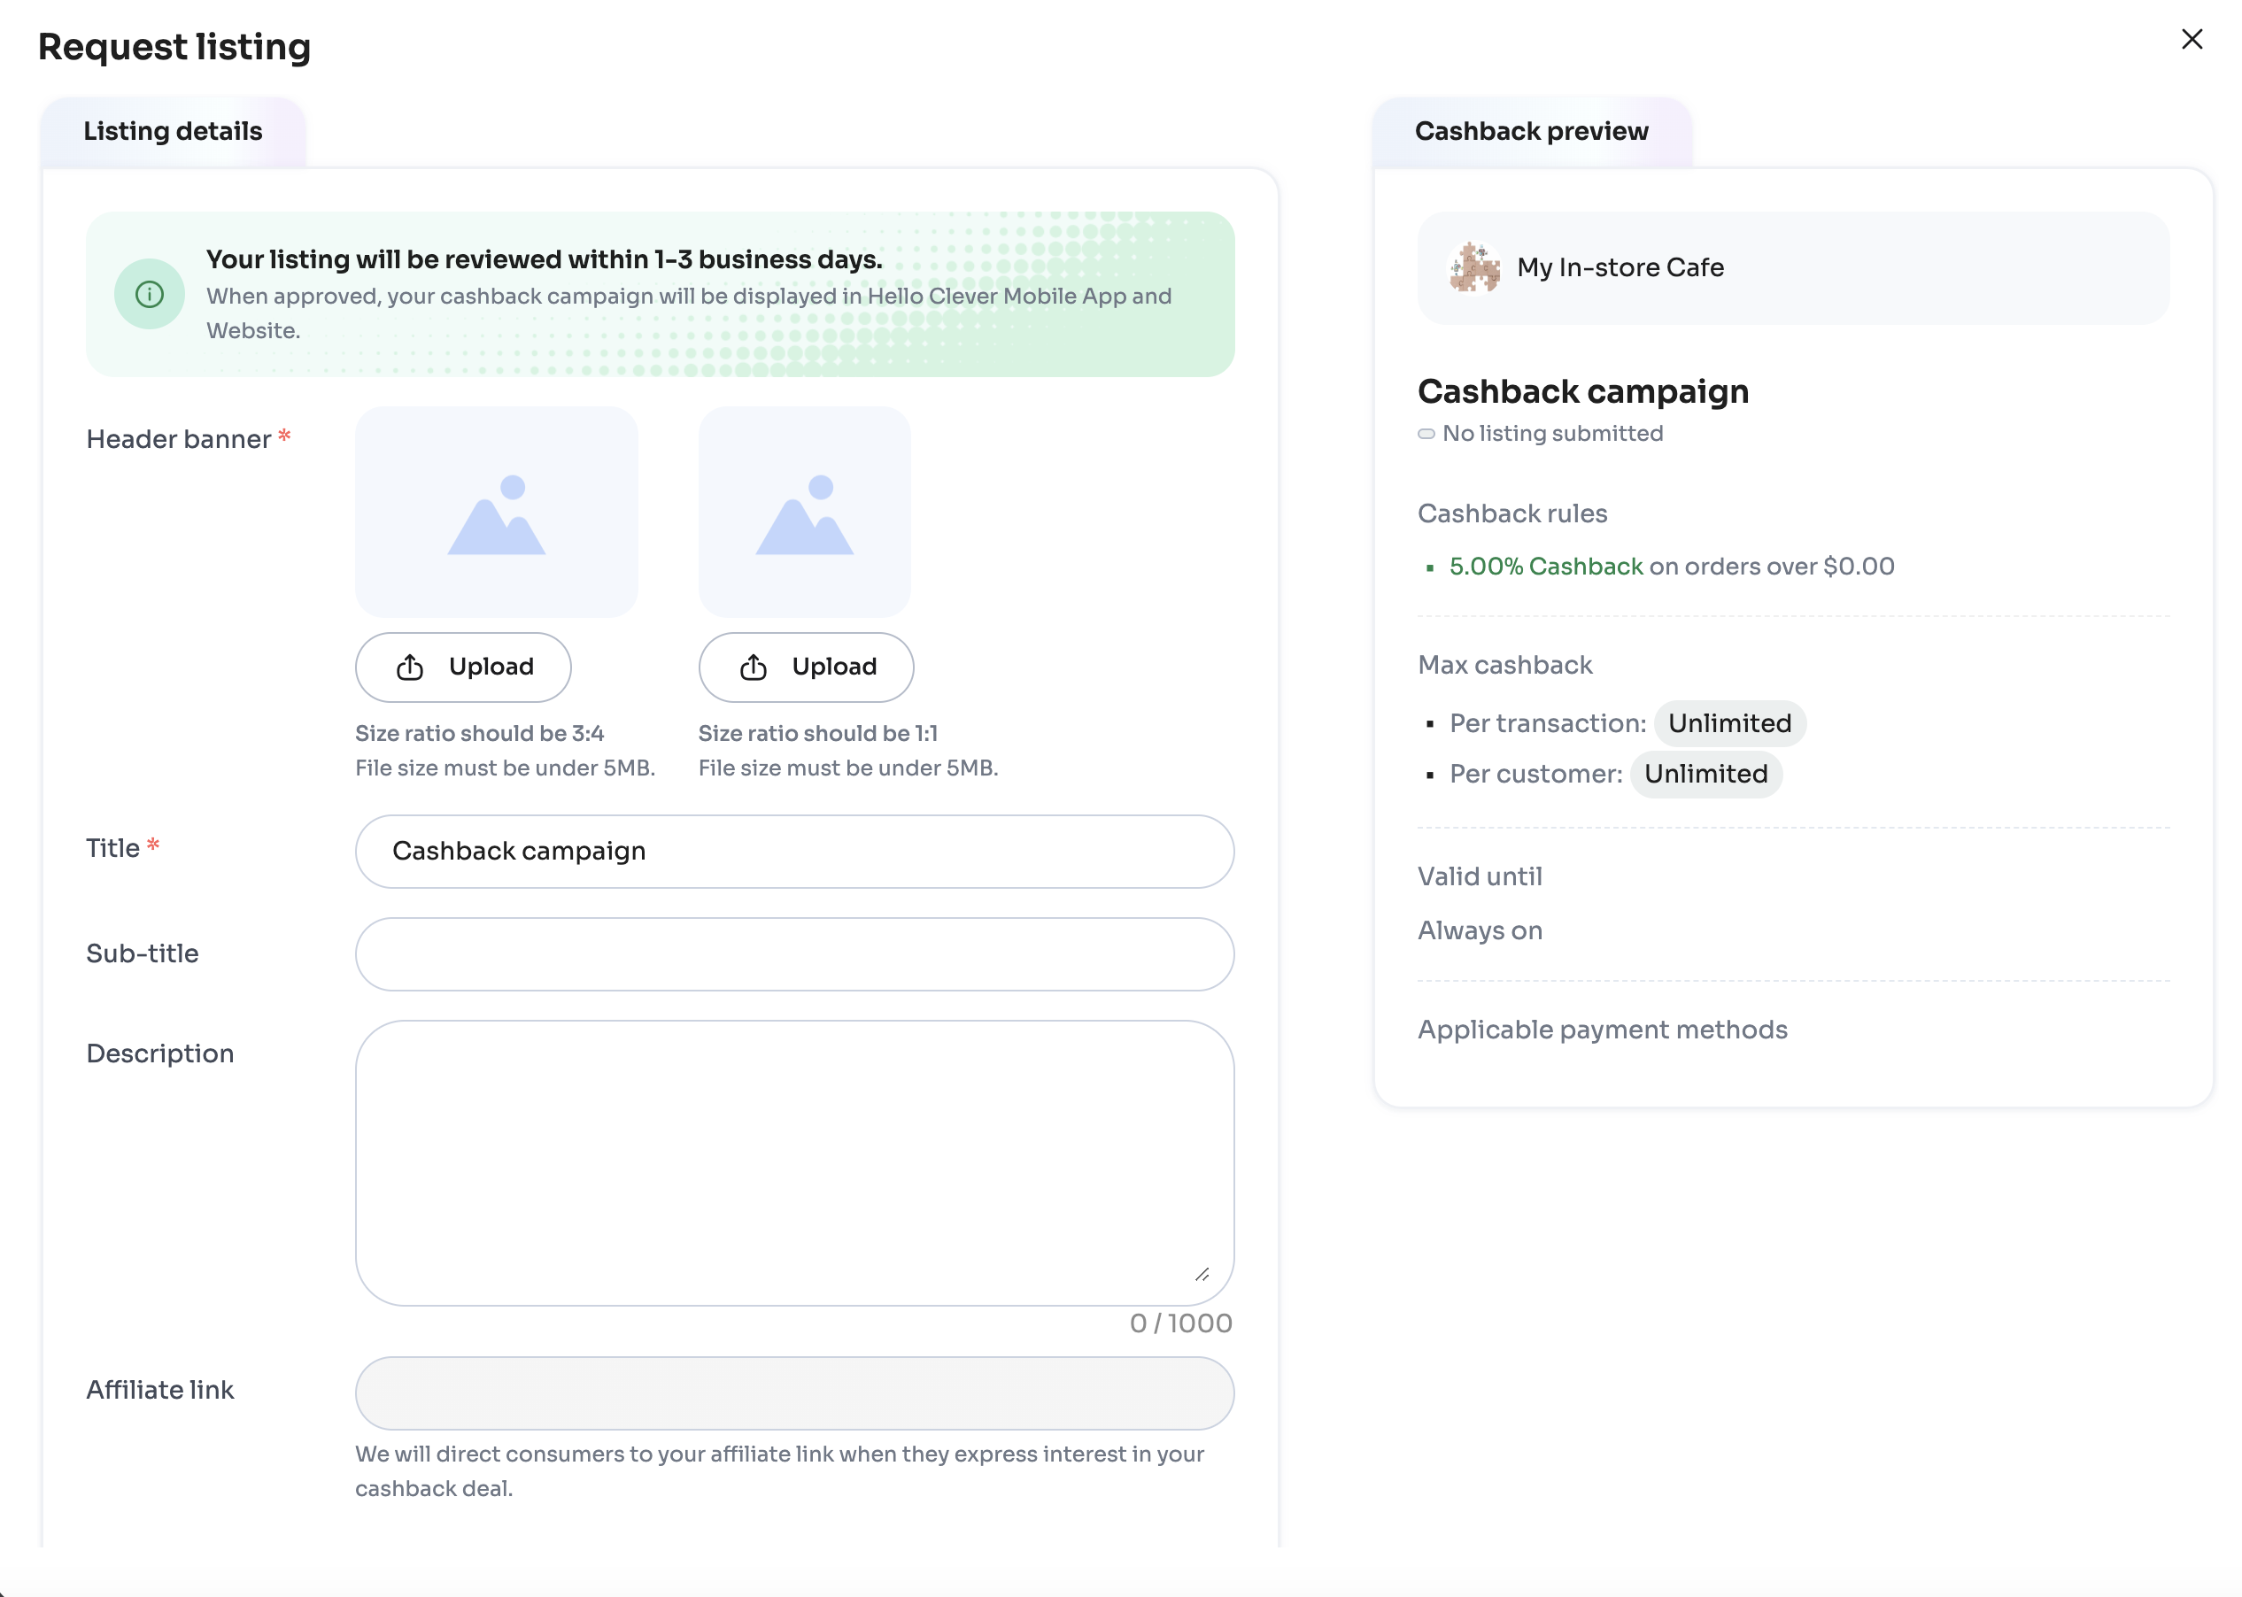Viewport: 2242px width, 1597px height.
Task: Click the No listing submitted status icon
Action: [x=1425, y=434]
